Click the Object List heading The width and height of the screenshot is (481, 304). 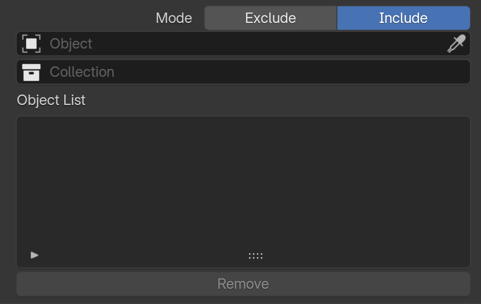[51, 100]
